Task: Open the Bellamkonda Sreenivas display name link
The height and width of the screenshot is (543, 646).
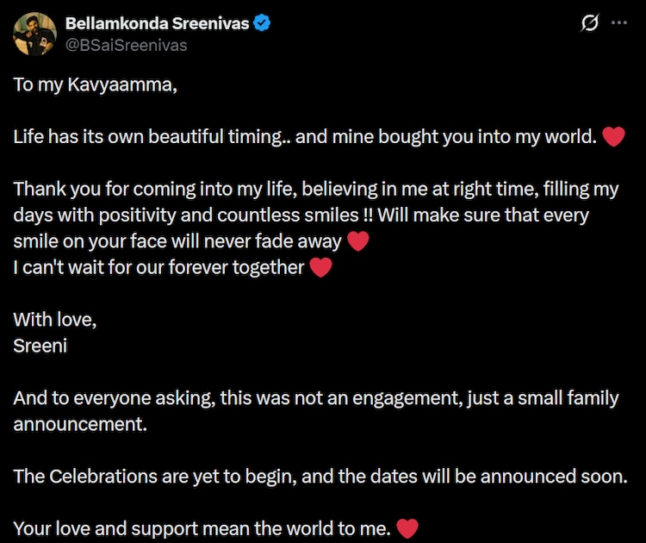Action: coord(157,24)
